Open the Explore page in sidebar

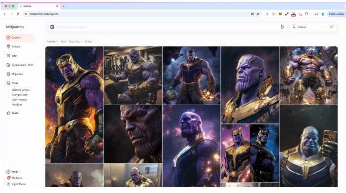coord(19,38)
